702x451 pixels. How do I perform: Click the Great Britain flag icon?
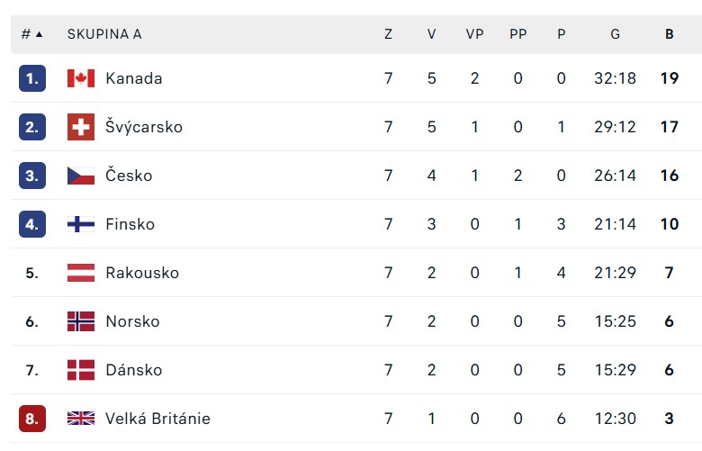[x=81, y=419]
